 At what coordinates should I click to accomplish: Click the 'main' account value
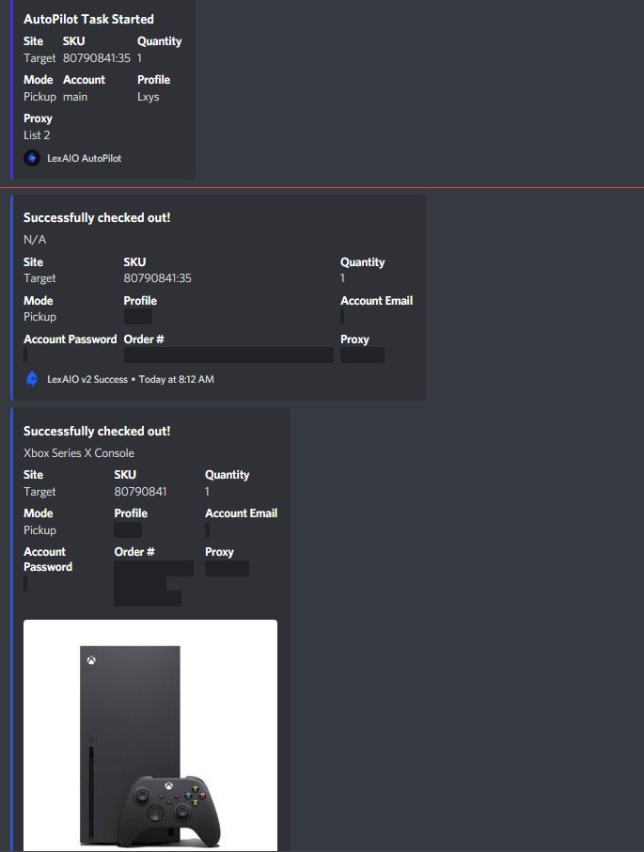75,97
